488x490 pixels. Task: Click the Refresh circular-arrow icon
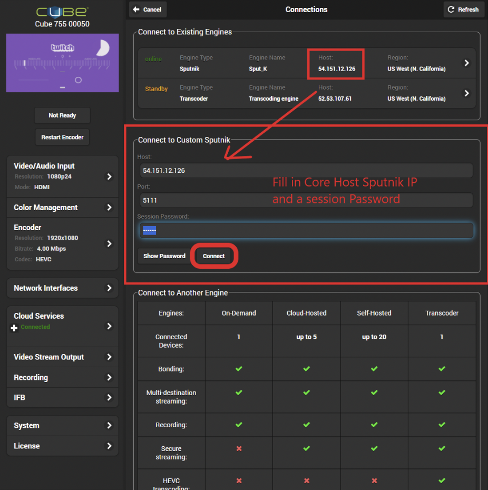452,9
